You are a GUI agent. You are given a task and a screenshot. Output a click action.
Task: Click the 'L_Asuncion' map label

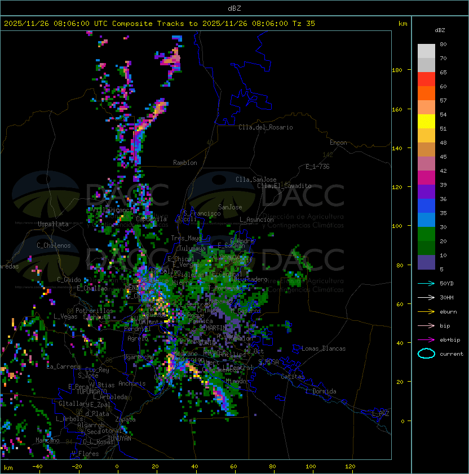pos(256,220)
